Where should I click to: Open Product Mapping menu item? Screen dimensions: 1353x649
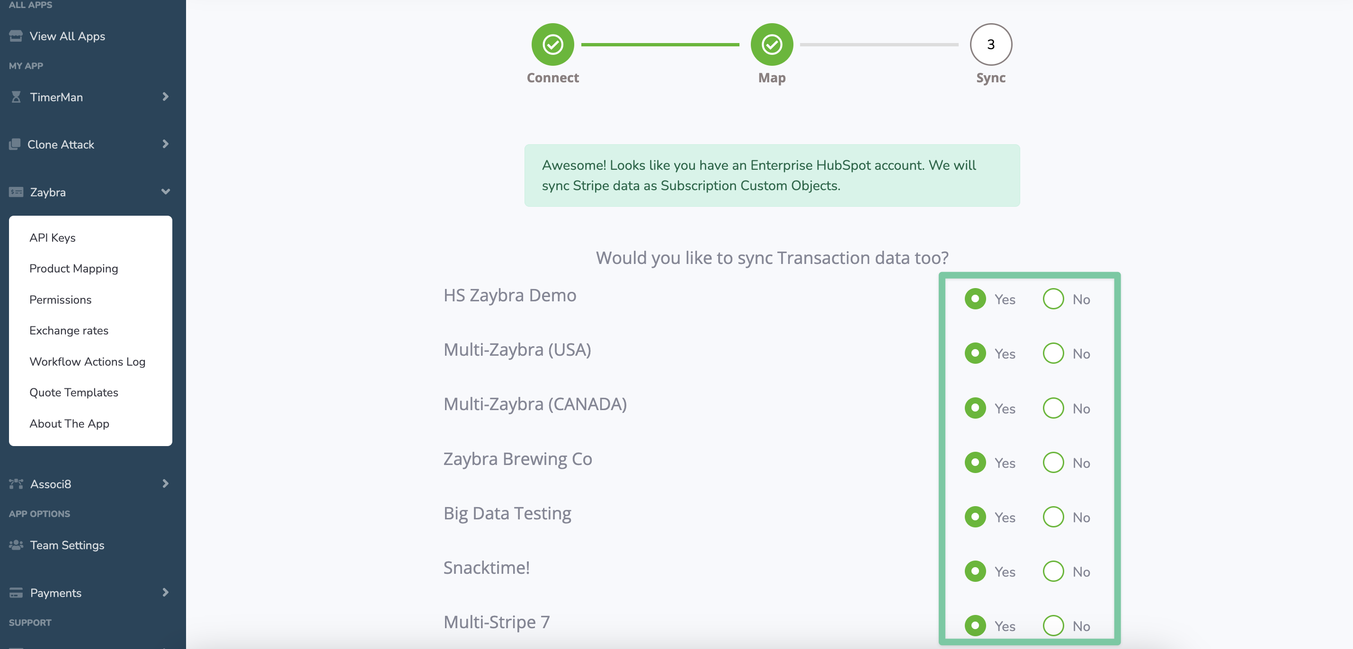73,269
